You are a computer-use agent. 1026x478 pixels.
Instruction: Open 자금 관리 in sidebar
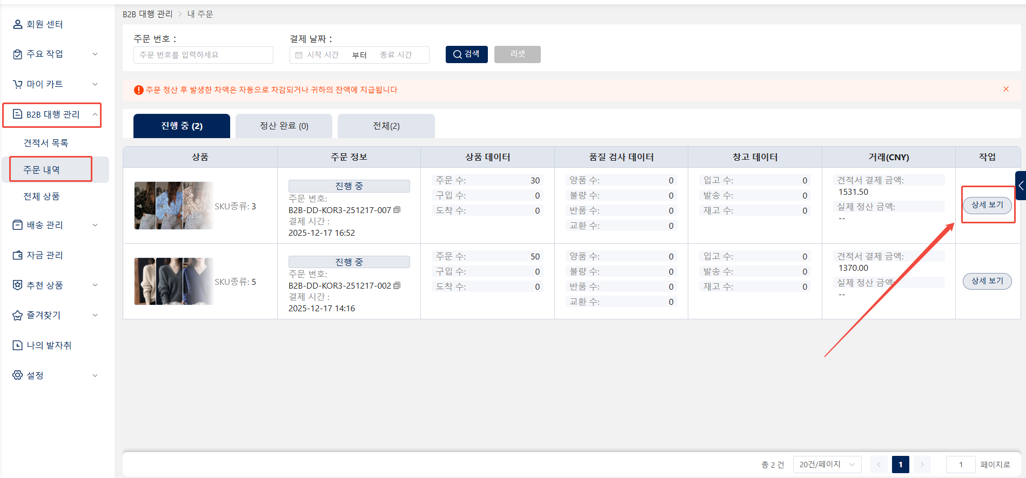click(x=45, y=255)
